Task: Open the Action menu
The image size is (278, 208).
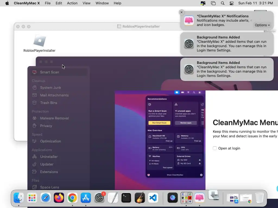Action: pyautogui.click(x=72, y=3)
